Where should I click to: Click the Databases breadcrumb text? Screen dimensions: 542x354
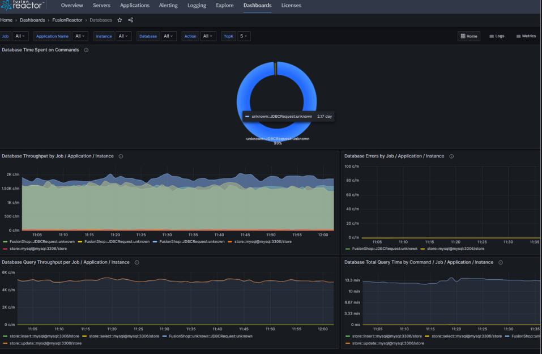pos(101,20)
